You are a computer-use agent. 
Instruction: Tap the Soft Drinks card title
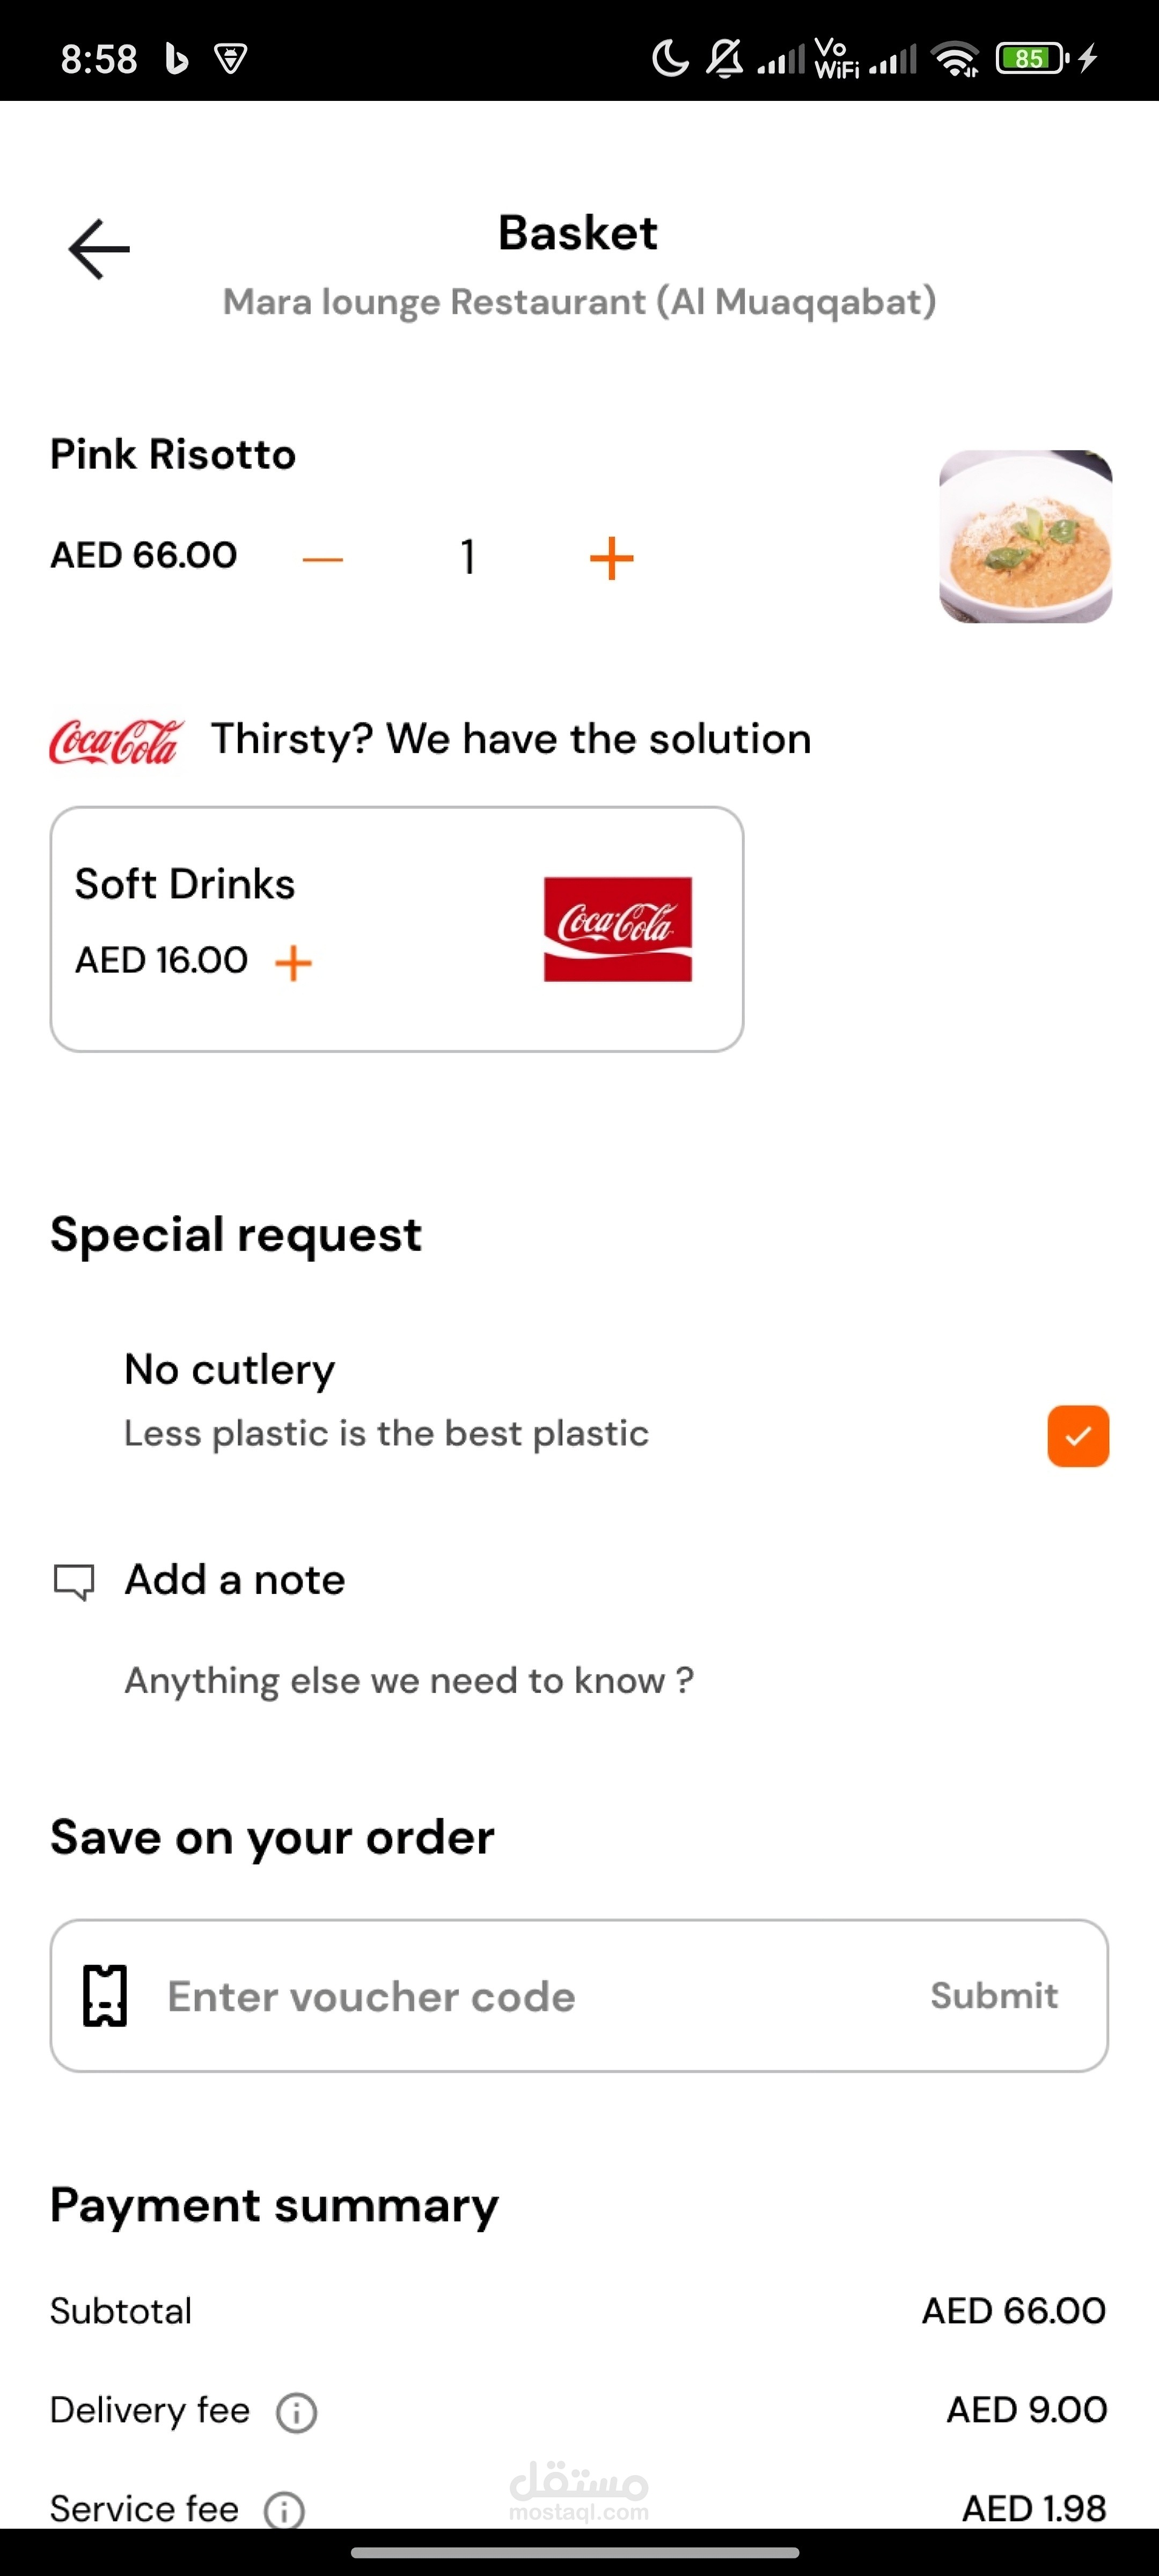185,884
